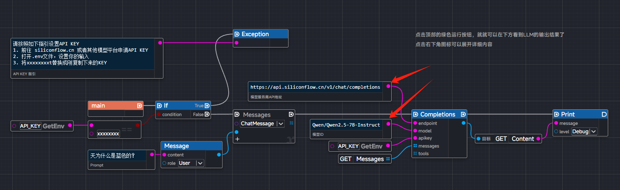Click the Print node's execution input pin
The height and width of the screenshot is (190, 620).
coord(556,114)
